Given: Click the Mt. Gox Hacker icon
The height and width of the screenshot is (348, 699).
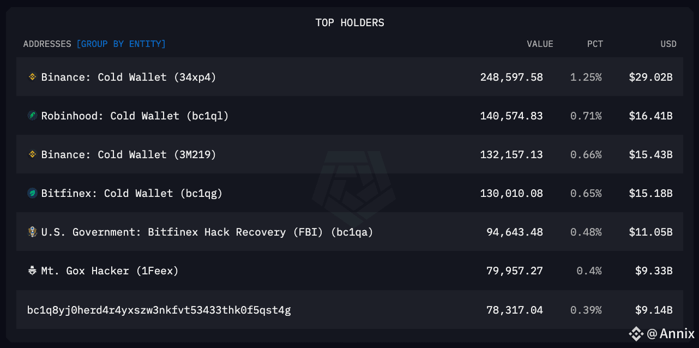Looking at the screenshot, I should click(x=32, y=271).
